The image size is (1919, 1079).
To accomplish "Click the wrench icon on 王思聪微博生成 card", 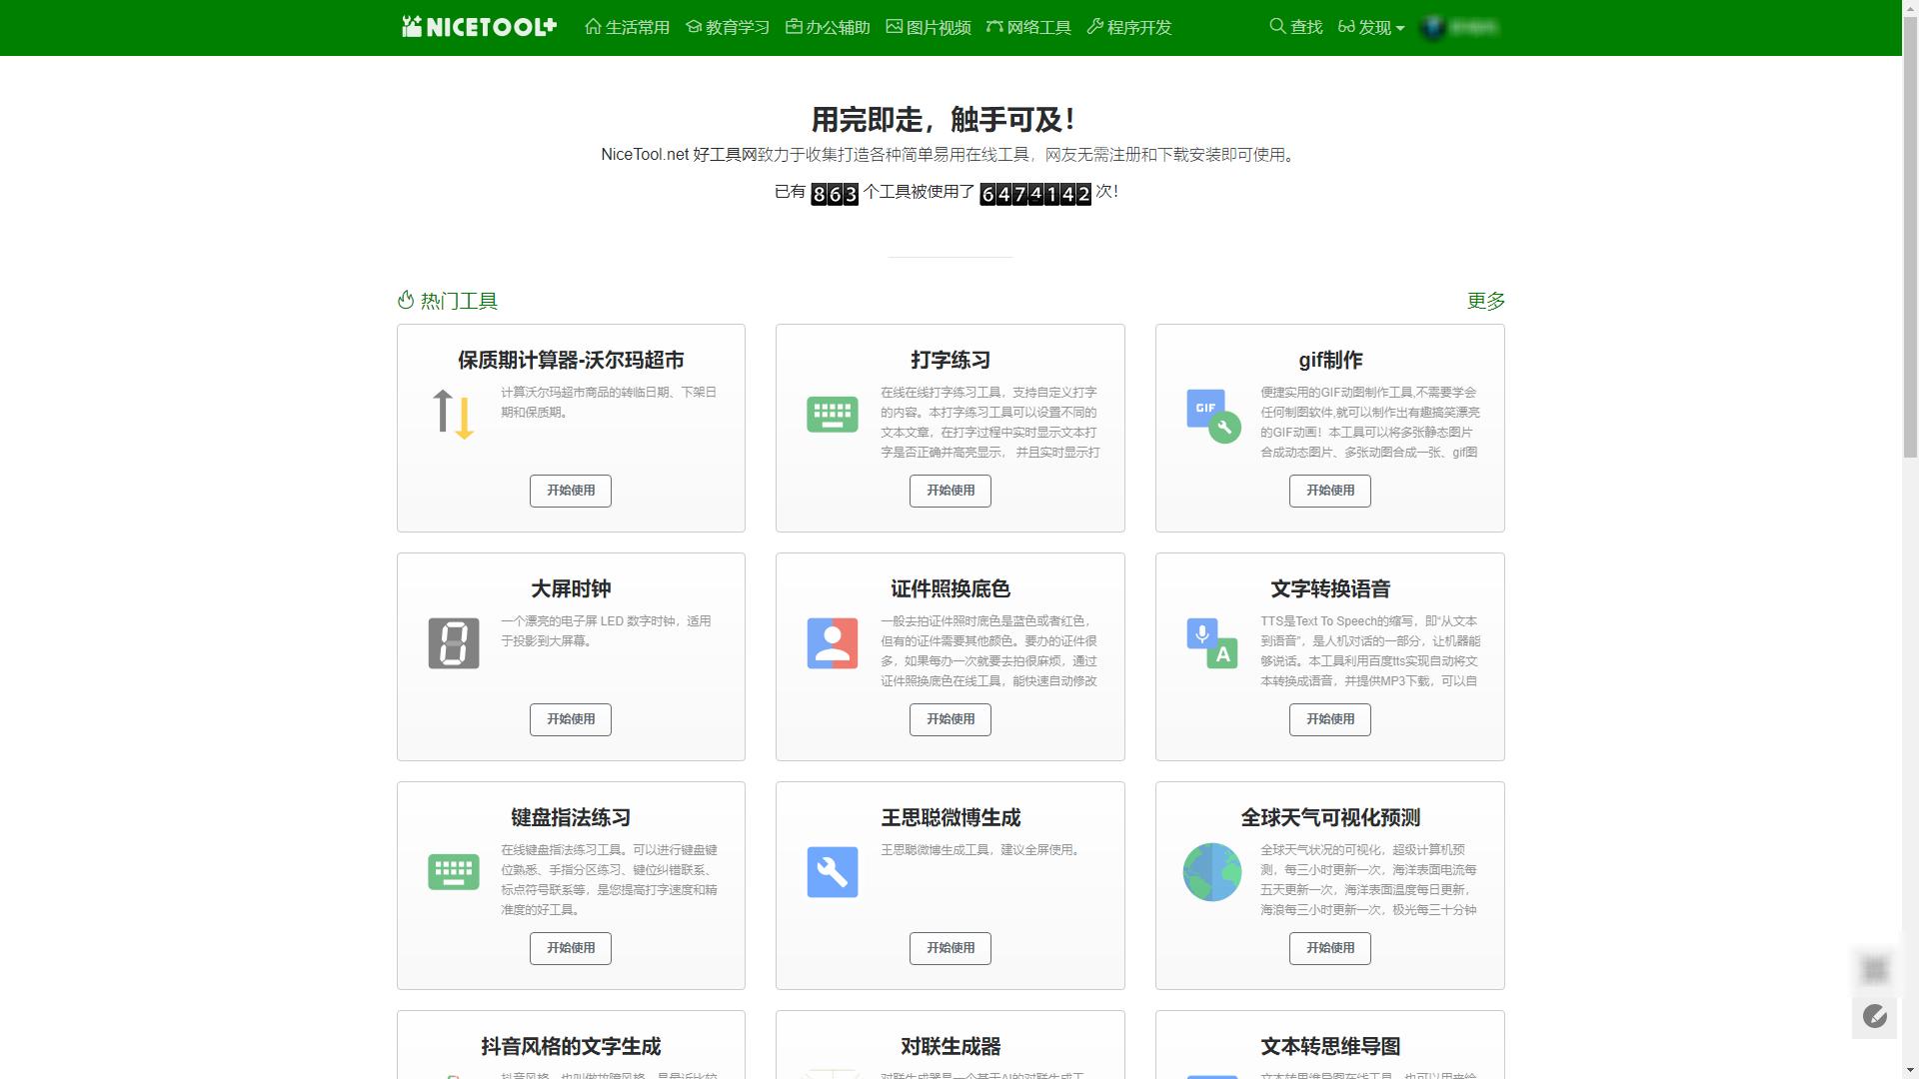I will (x=833, y=871).
